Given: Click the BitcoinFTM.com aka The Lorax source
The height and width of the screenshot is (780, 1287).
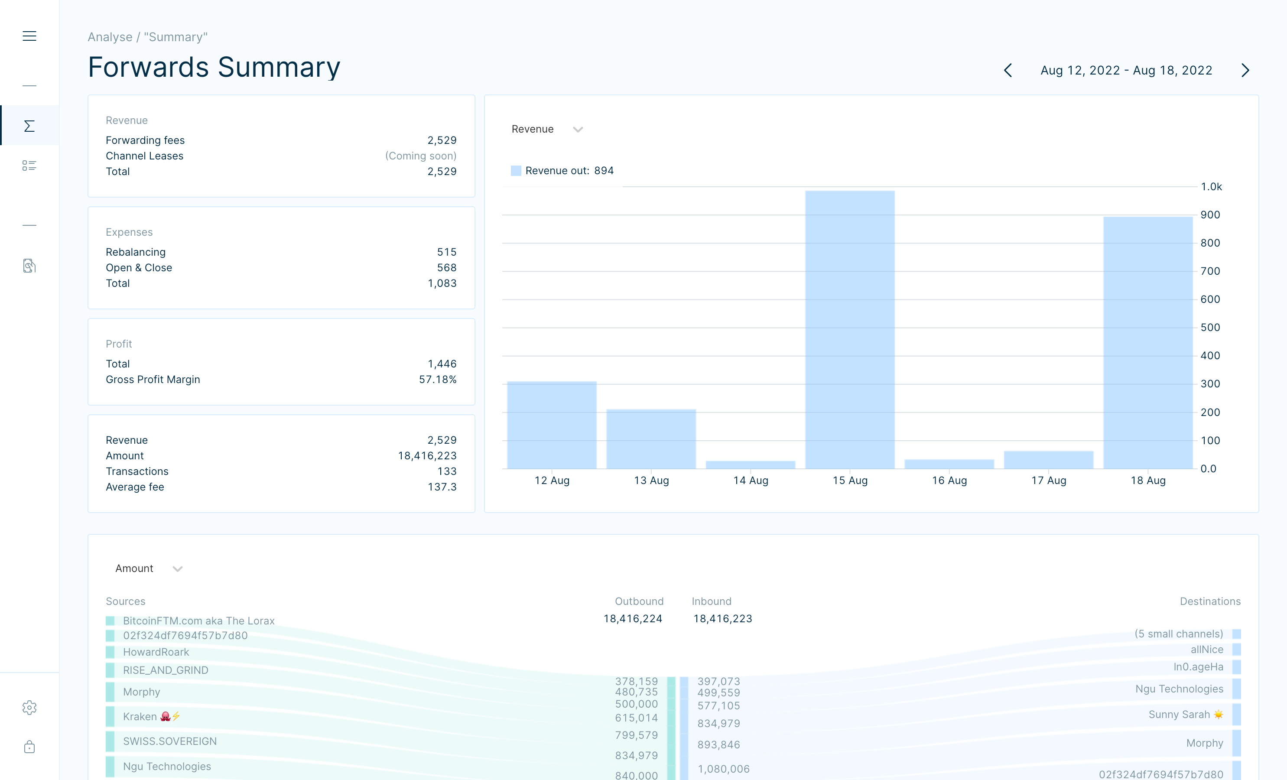Looking at the screenshot, I should 198,621.
